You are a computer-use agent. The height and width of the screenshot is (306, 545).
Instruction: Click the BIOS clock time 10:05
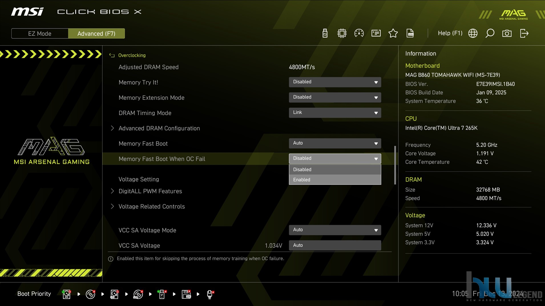point(460,294)
